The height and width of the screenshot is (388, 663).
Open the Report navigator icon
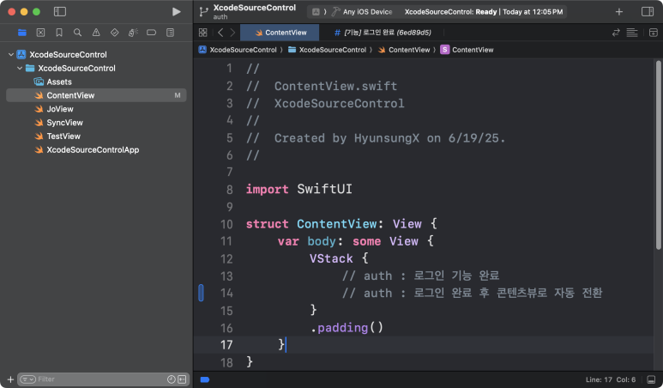[170, 33]
